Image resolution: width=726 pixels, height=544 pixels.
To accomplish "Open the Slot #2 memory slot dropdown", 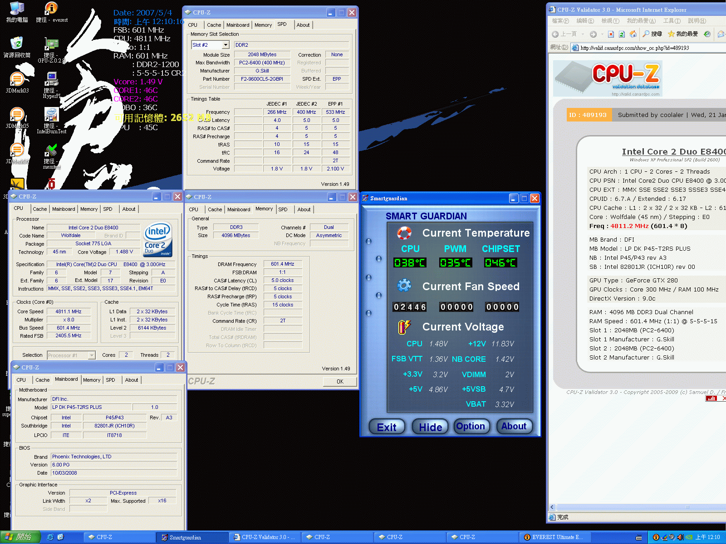I will tap(226, 45).
